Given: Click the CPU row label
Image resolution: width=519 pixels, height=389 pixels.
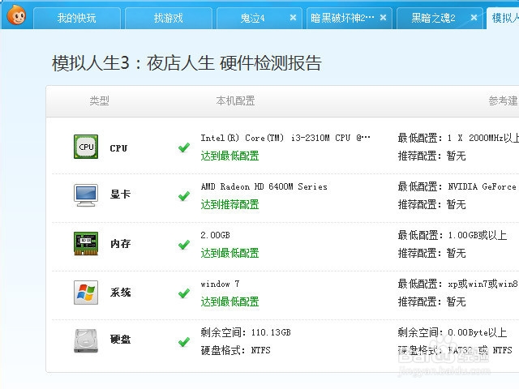Looking at the screenshot, I should (x=118, y=148).
